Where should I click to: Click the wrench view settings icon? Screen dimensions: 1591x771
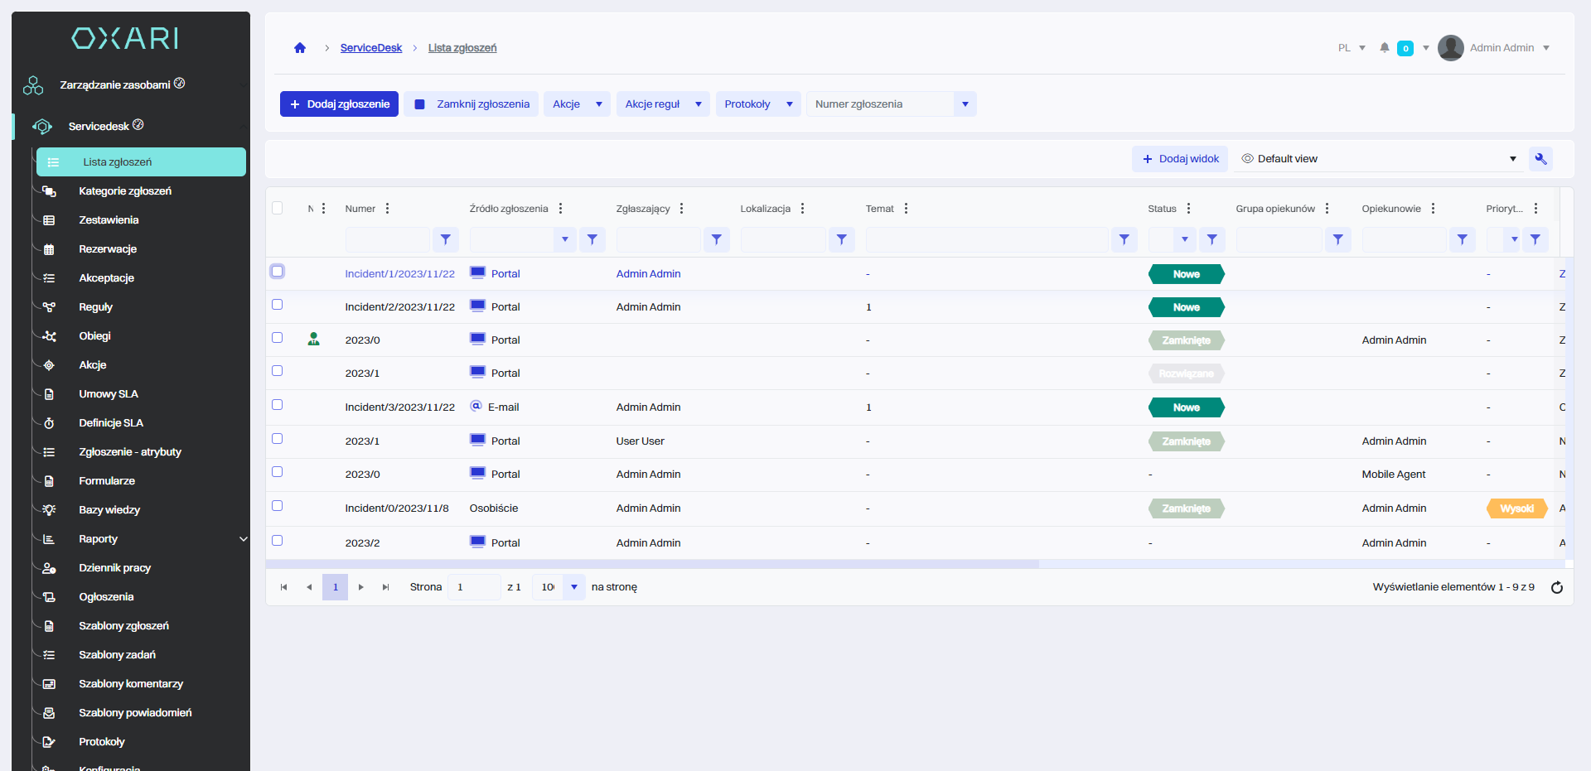click(1540, 159)
